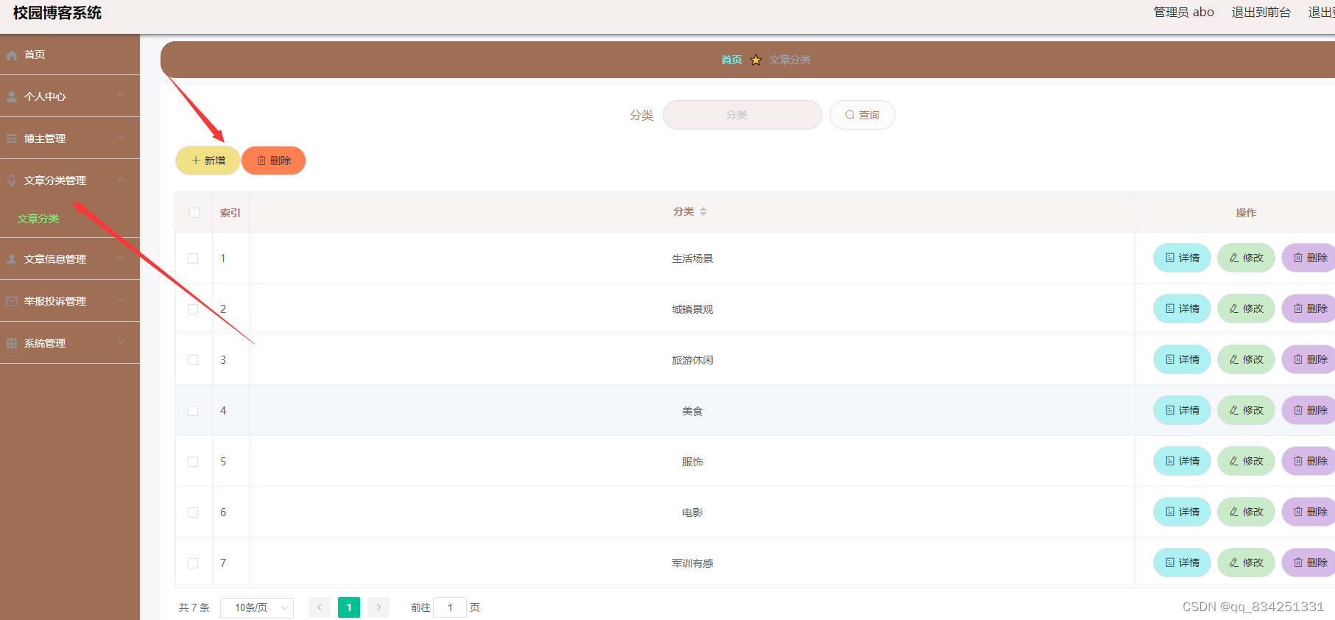1335x620 pixels.
Task: Check the box for row 1 生活场景
Action: click(193, 258)
